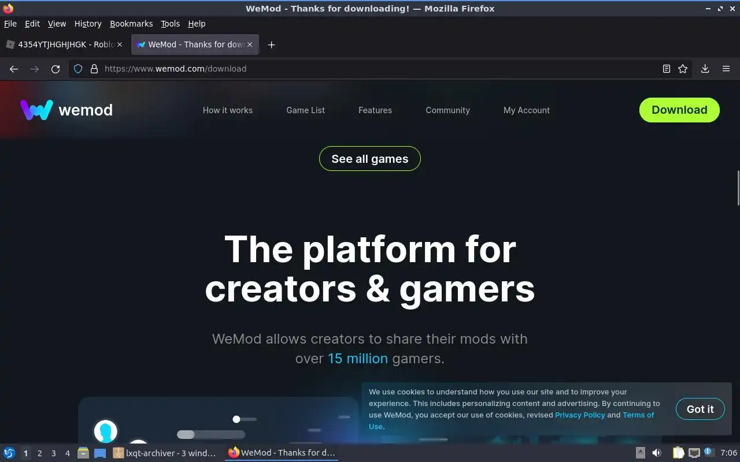Open lxqt-archiver taskbar window group

(x=166, y=453)
